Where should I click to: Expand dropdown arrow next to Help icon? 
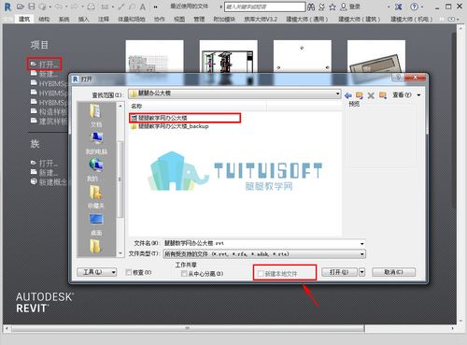tap(422, 7)
